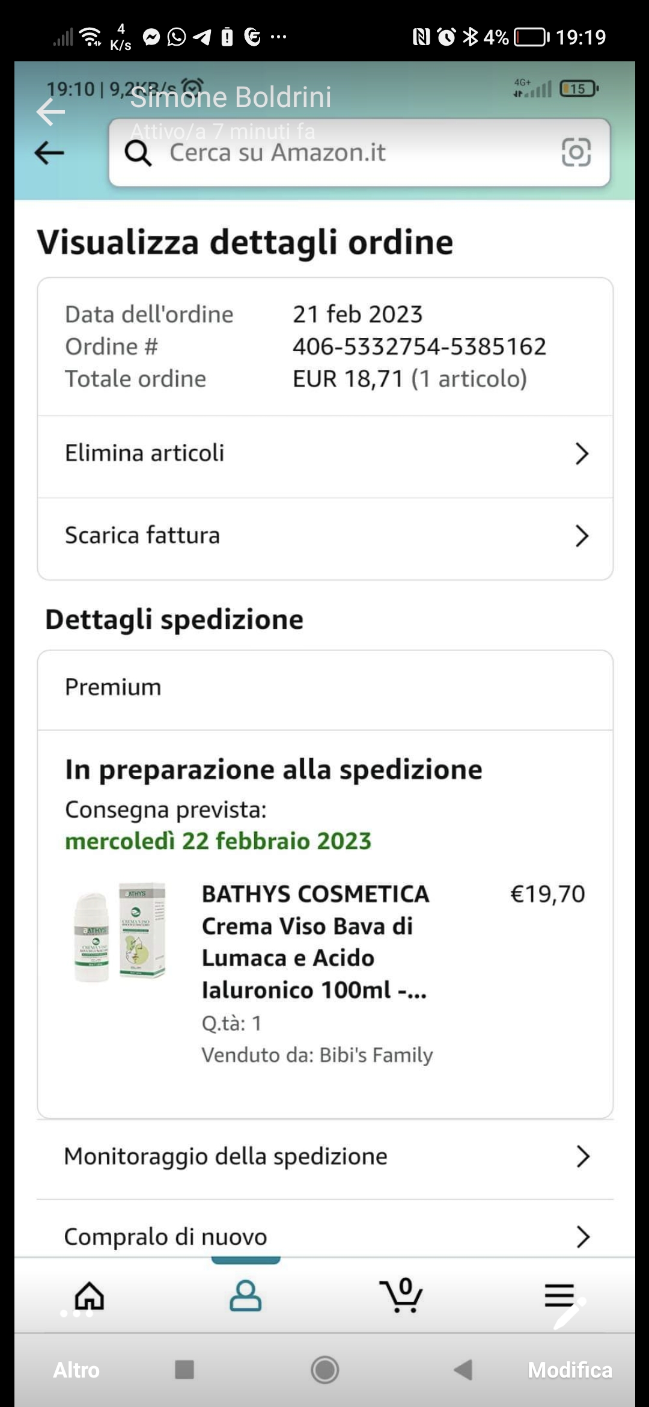Open the Amazon home tab icon
The height and width of the screenshot is (1407, 649).
click(x=90, y=1296)
